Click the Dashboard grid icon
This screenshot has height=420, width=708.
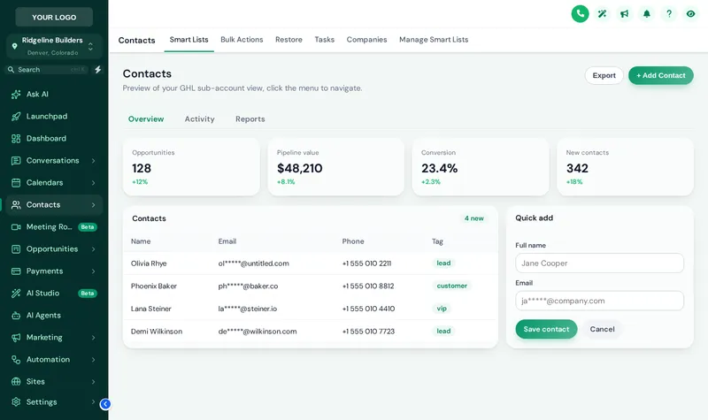[x=16, y=139]
